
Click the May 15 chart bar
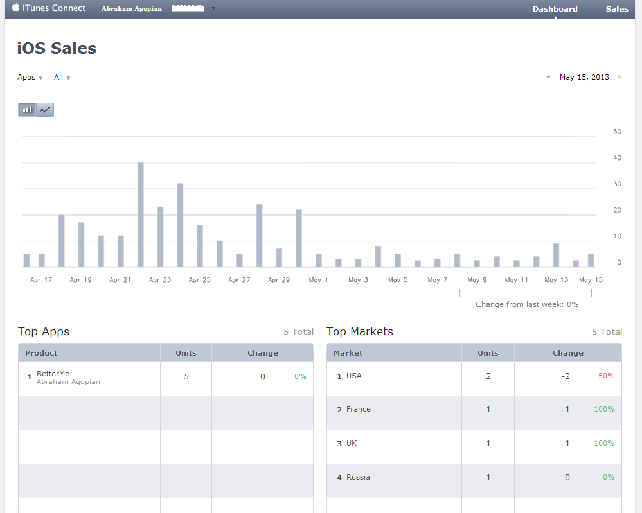pos(591,260)
